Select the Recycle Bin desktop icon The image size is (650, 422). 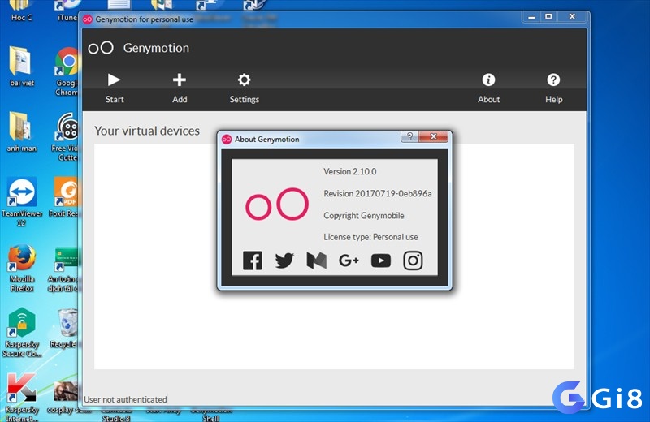coord(66,329)
